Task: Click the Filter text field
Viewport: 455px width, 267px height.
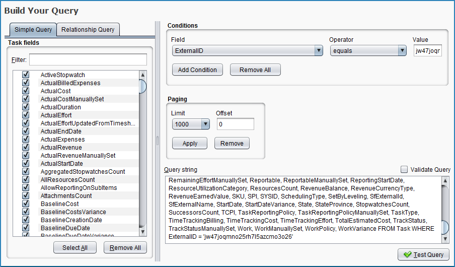Action: pyautogui.click(x=88, y=60)
